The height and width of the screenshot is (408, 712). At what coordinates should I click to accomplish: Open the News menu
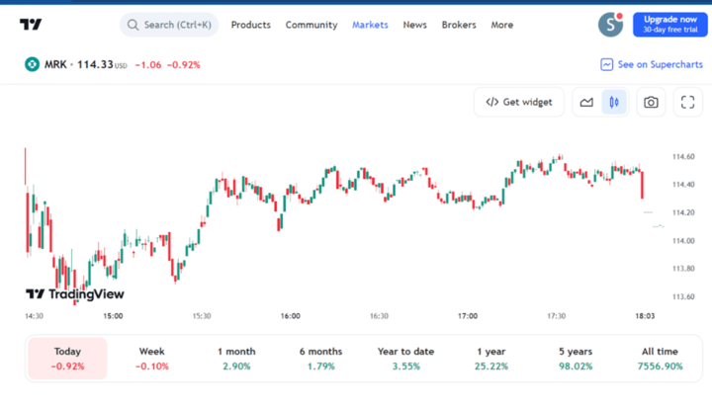415,25
